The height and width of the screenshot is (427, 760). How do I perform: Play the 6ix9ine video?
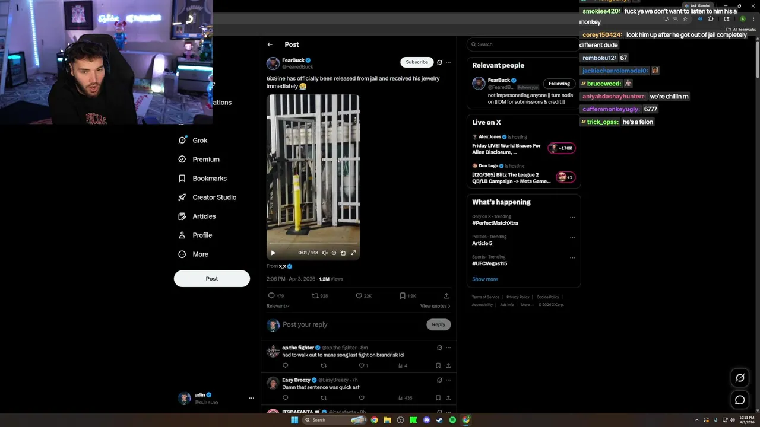[x=273, y=253]
